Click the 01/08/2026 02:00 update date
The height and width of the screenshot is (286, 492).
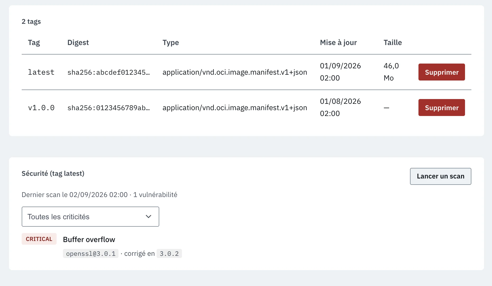[x=340, y=107]
